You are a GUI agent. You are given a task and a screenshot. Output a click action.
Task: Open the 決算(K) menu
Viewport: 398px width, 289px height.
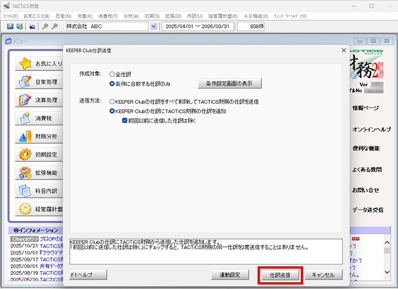click(x=85, y=16)
